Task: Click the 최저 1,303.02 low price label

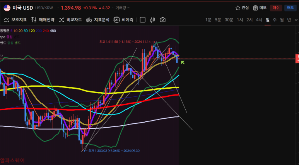Action: coord(114,151)
